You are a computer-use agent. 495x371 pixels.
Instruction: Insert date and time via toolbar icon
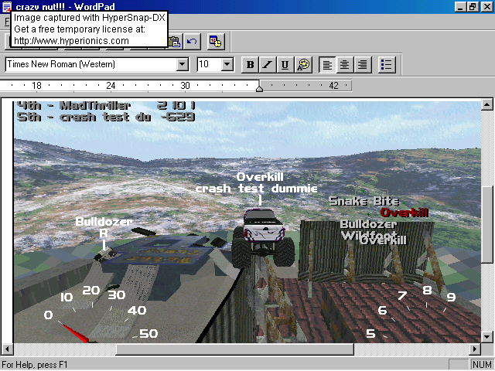pyautogui.click(x=216, y=42)
